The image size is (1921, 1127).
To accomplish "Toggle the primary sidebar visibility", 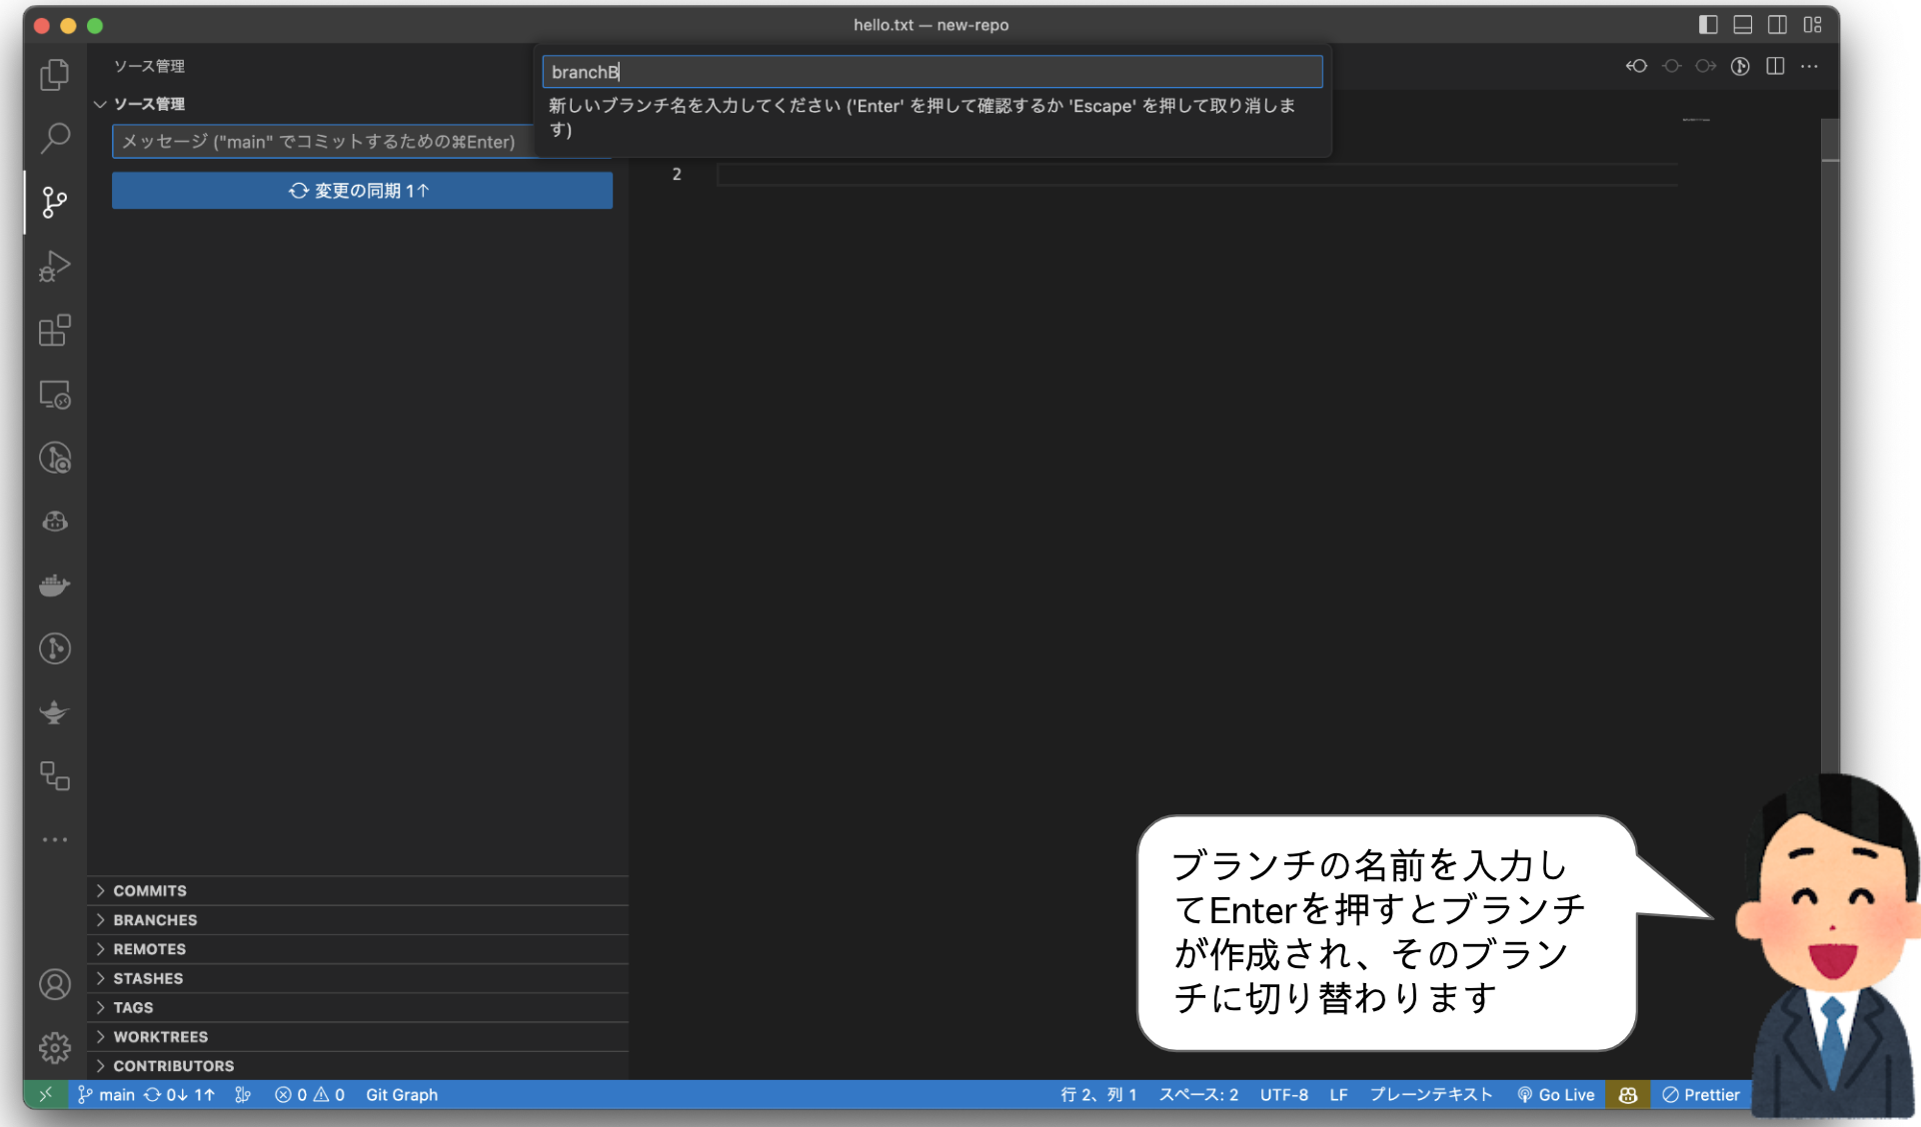I will tap(1707, 25).
